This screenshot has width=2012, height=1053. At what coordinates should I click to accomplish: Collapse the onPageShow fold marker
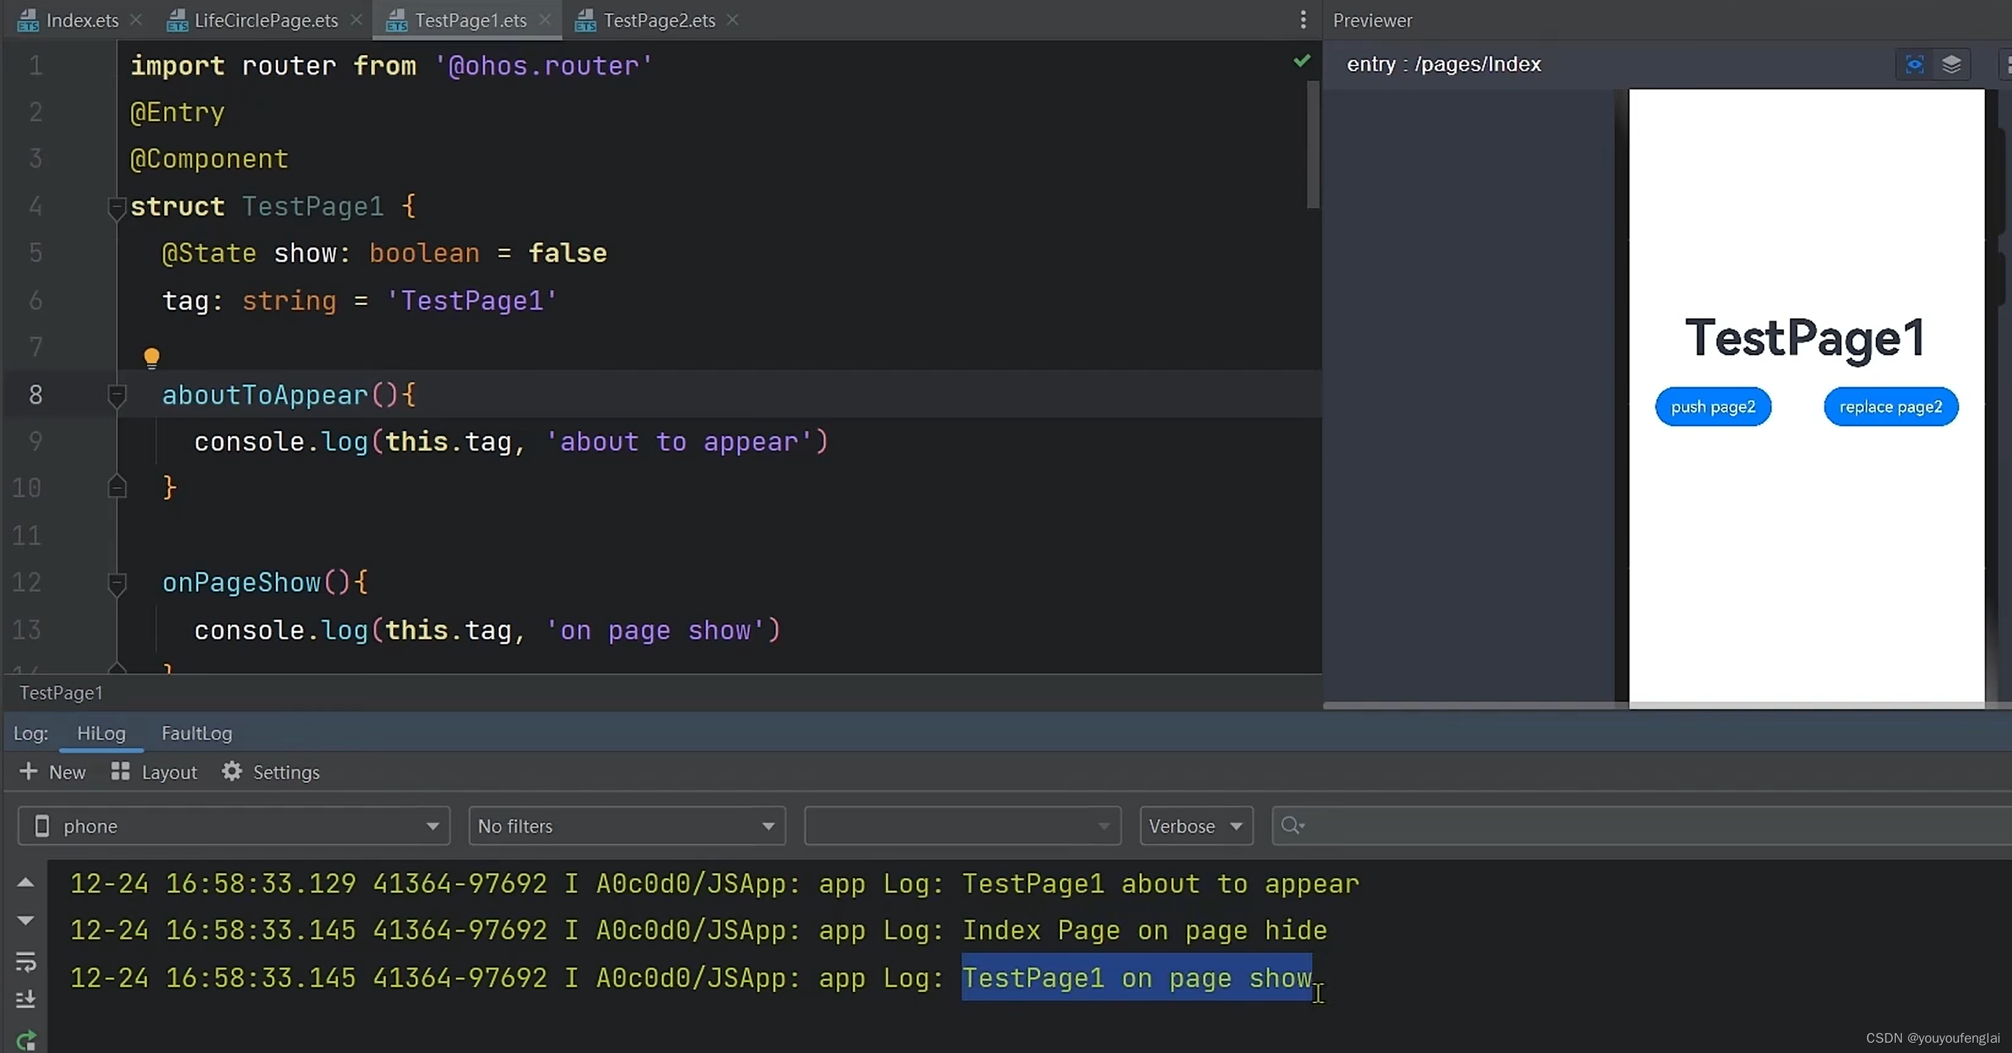point(116,584)
